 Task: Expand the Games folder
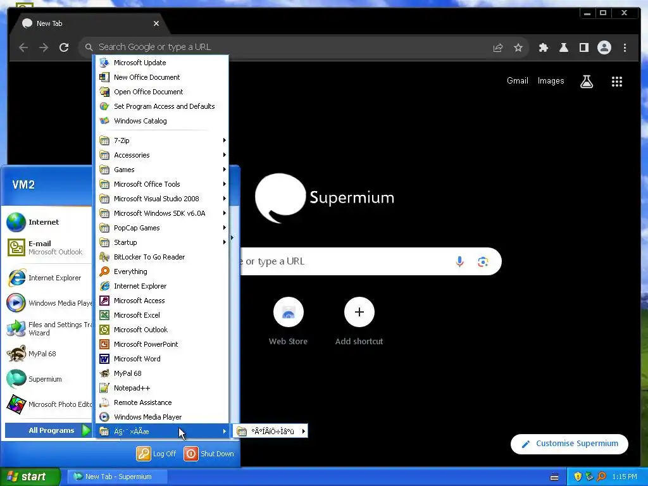[162, 170]
